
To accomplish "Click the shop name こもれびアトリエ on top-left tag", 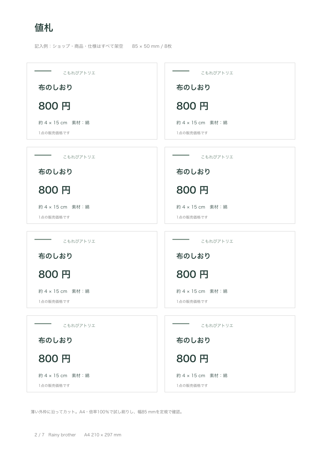I will pos(79,73).
